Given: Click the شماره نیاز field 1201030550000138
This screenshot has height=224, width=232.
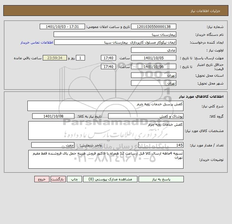Looking at the screenshot, I should click(x=154, y=26).
